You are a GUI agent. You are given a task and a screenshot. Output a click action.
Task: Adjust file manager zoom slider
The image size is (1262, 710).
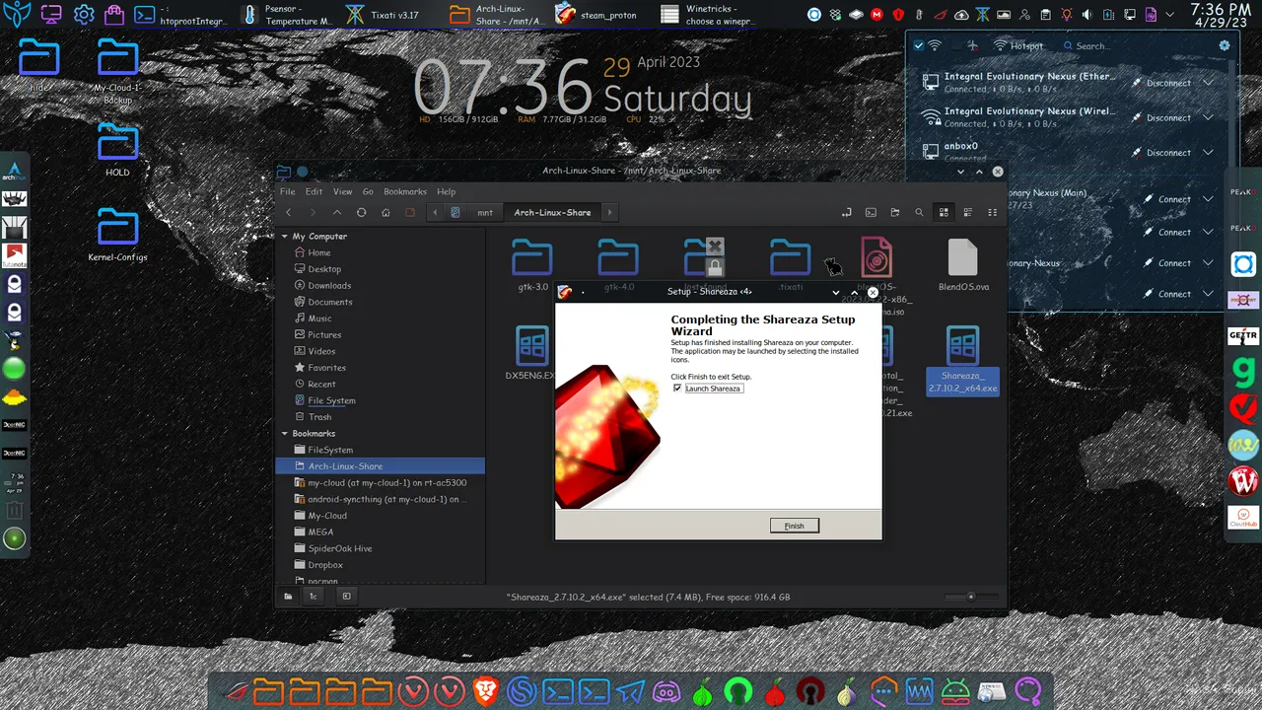(x=970, y=597)
